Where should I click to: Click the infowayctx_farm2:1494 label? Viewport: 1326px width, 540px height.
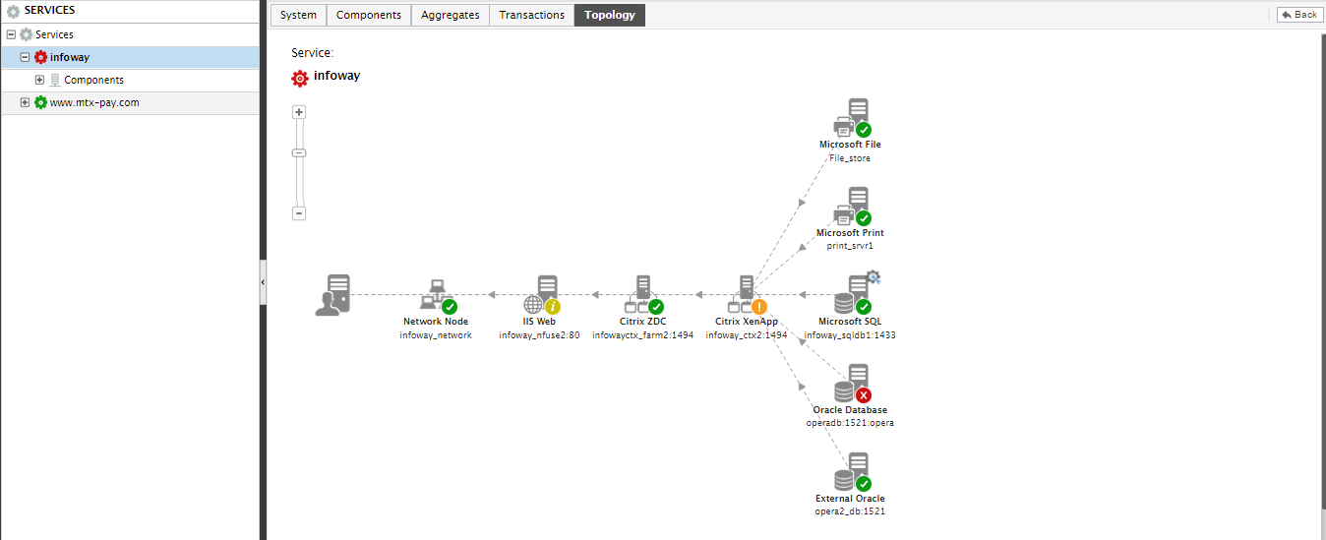coord(643,334)
